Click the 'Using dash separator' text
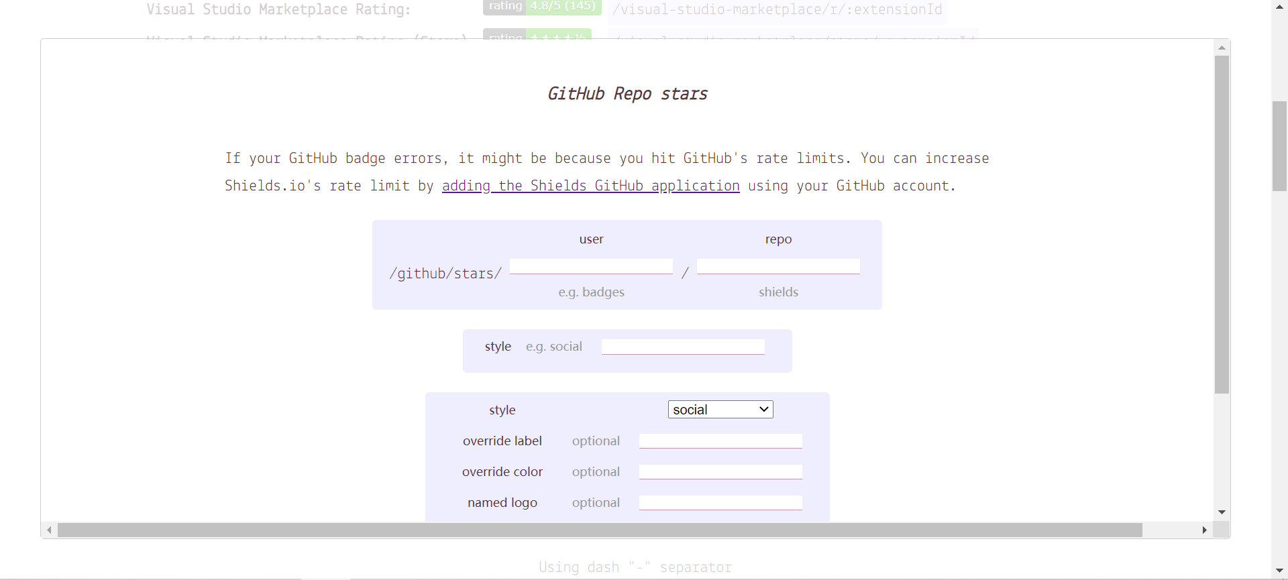The height and width of the screenshot is (580, 1288). click(635, 567)
